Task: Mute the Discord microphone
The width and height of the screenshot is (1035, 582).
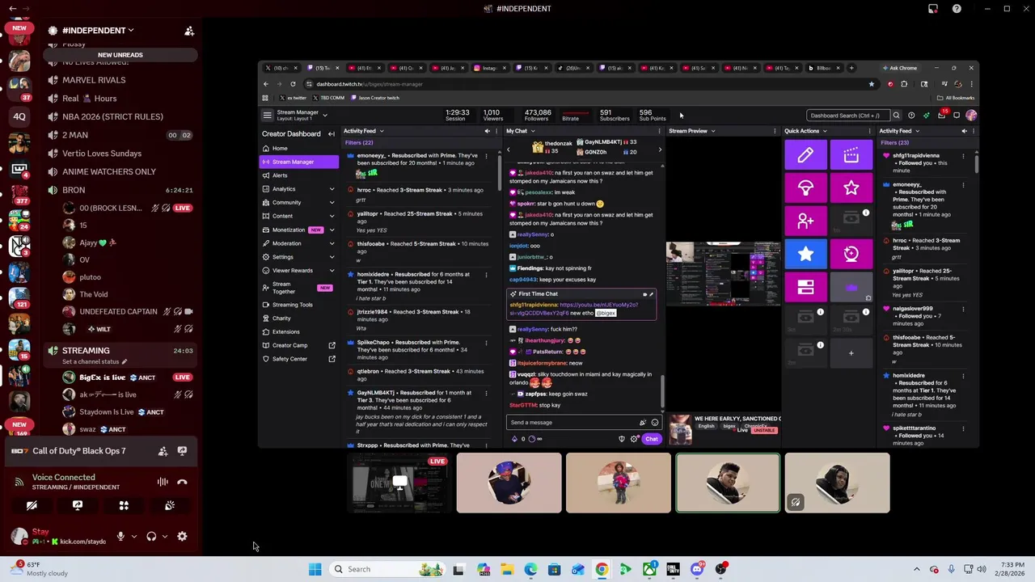Action: coord(120,536)
